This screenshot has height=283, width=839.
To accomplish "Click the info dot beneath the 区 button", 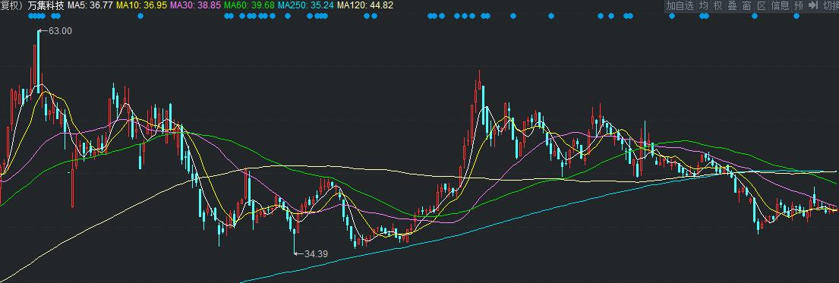I will pos(755,16).
